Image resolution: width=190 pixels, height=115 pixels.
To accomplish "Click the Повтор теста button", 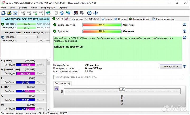I will pyautogui.click(x=171, y=66).
